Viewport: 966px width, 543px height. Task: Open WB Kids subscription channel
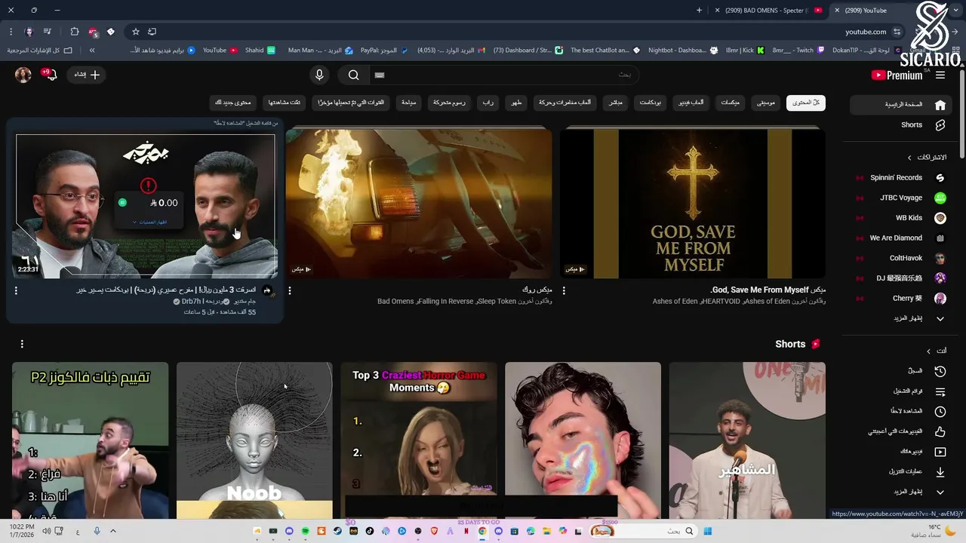[x=899, y=218]
